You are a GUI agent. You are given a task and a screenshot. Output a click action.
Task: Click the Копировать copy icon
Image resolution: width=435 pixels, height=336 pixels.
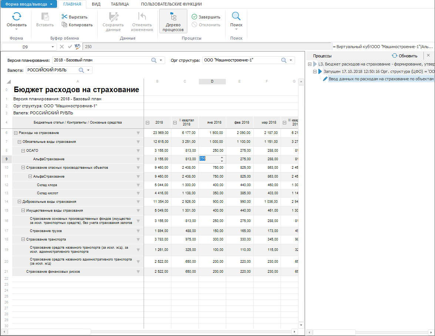64,25
